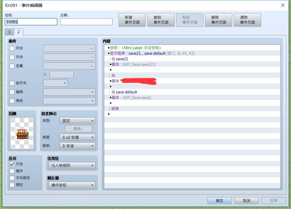Focus the 名称 field containing EV091
Screen dimensions: 291x209
click(x=31, y=22)
